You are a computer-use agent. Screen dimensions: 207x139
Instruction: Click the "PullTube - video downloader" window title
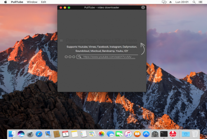[x=102, y=7]
